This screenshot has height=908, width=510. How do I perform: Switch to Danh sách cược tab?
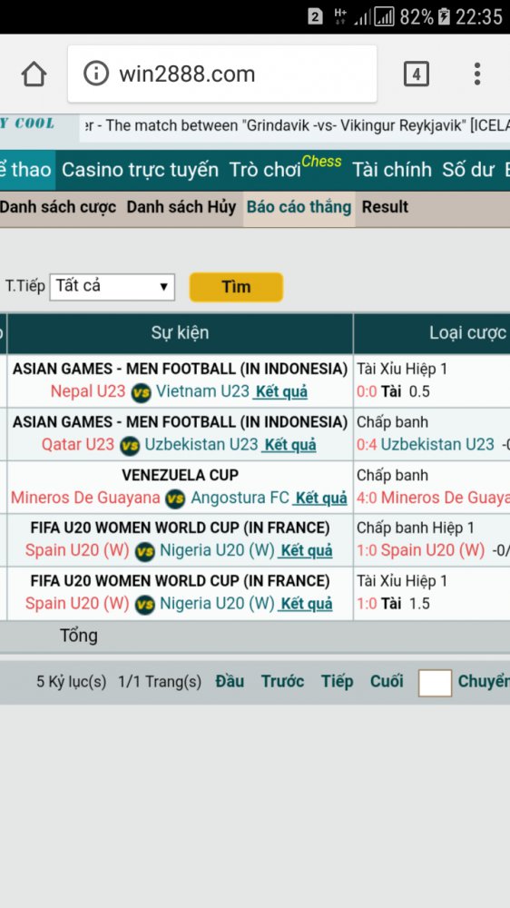coord(58,207)
